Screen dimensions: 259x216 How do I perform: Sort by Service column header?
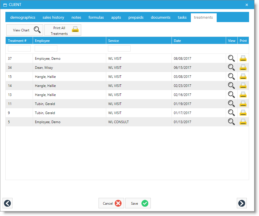pos(139,41)
